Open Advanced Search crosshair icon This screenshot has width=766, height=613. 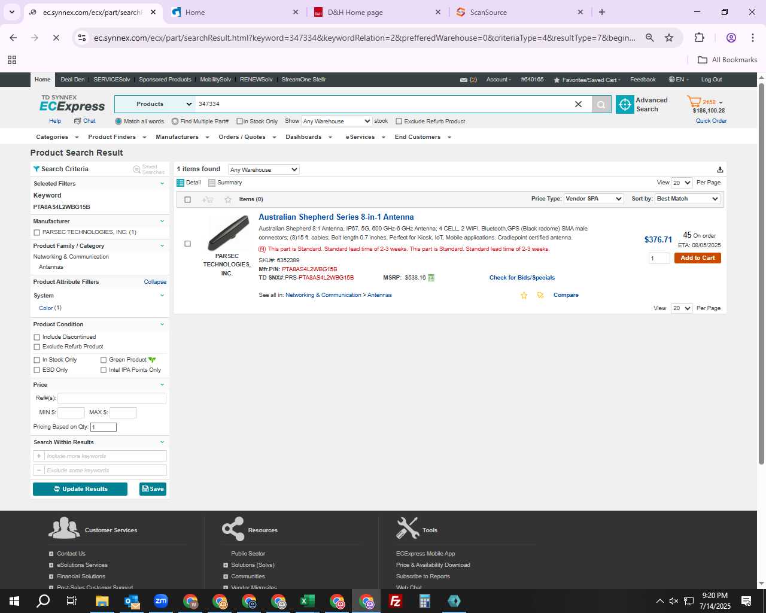pos(625,104)
